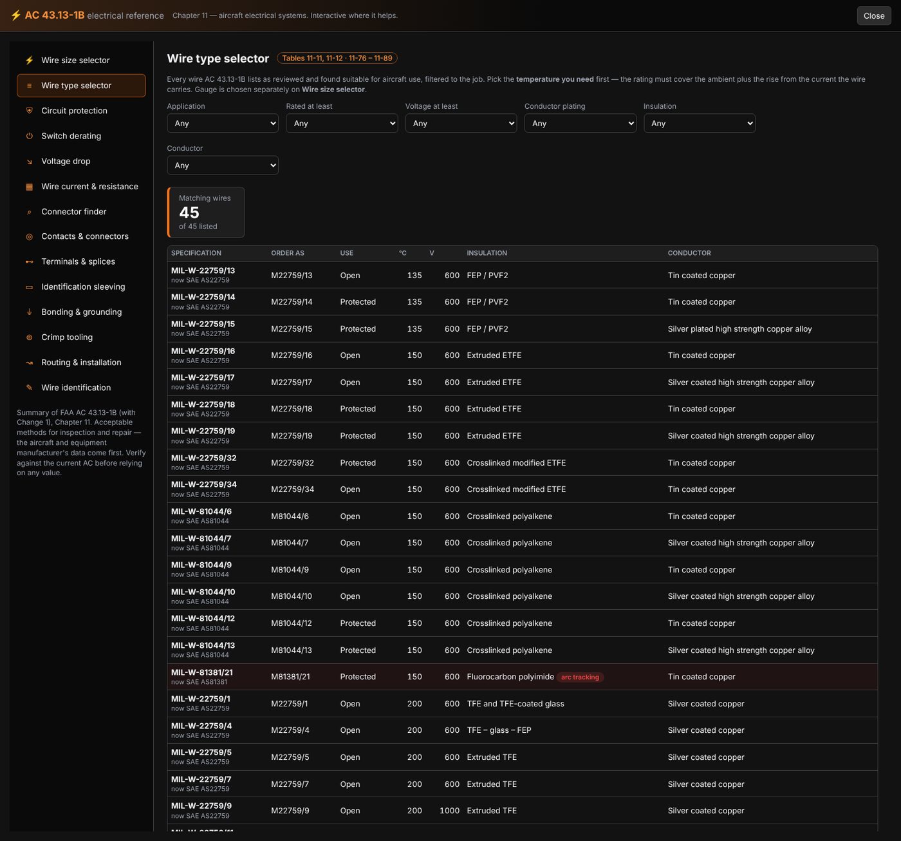Go to Circuit protection section
Image resolution: width=901 pixels, height=841 pixels.
[x=81, y=111]
